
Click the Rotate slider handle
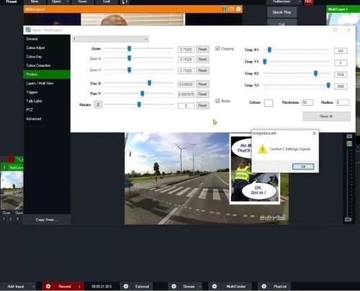pyautogui.click(x=139, y=104)
